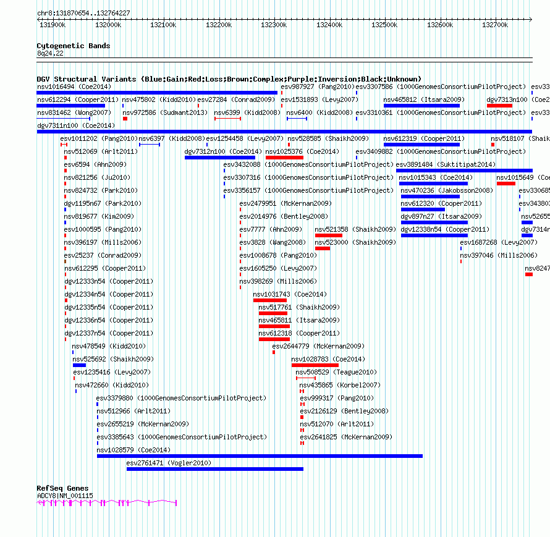Click the nsv1016494 (Coe2014) variant label
550x537 pixels.
click(74, 87)
